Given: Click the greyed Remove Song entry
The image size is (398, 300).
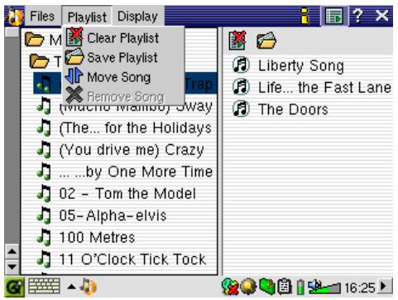Looking at the screenshot, I should [x=123, y=96].
